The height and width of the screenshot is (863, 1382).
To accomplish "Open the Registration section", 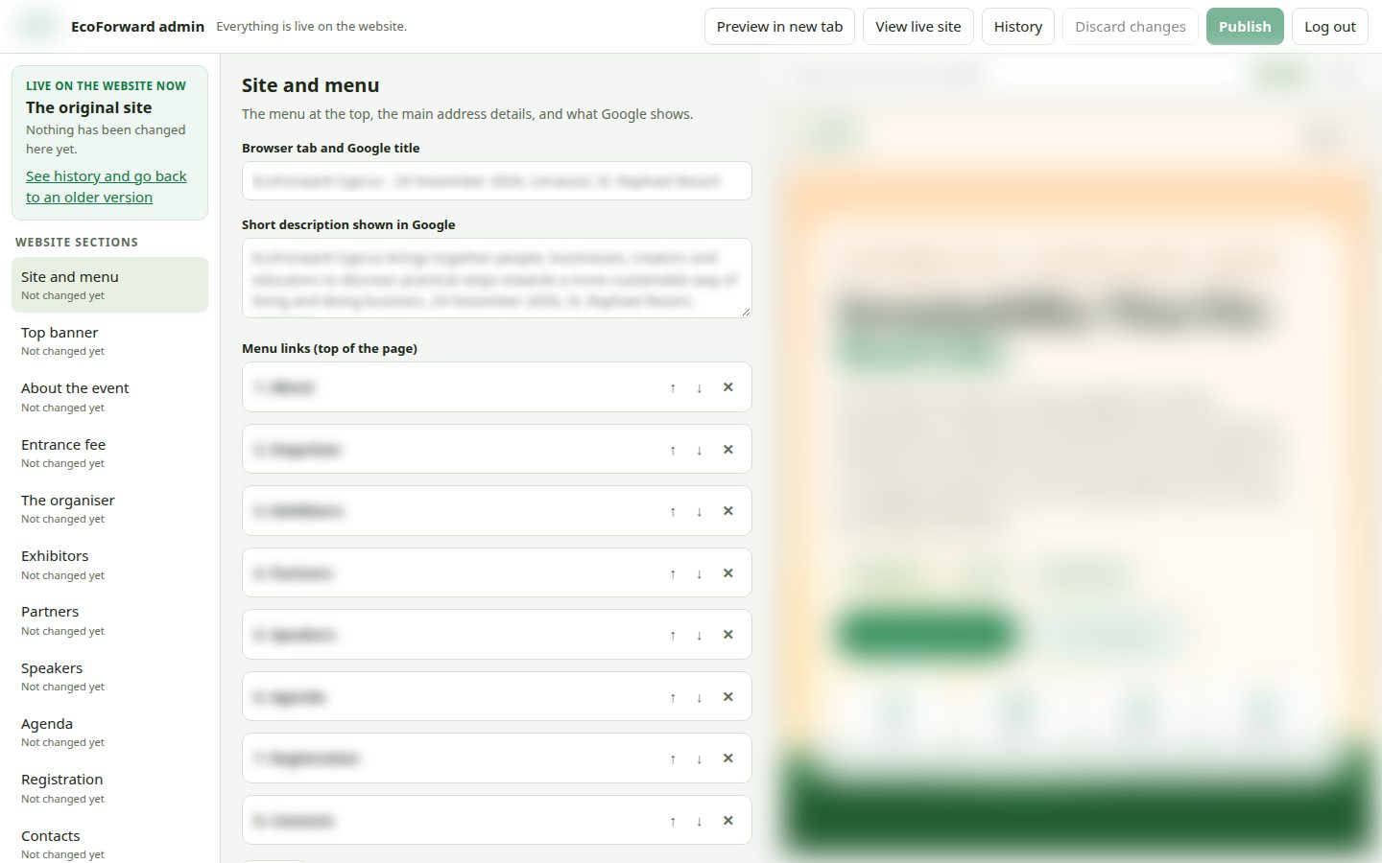I will [109, 788].
